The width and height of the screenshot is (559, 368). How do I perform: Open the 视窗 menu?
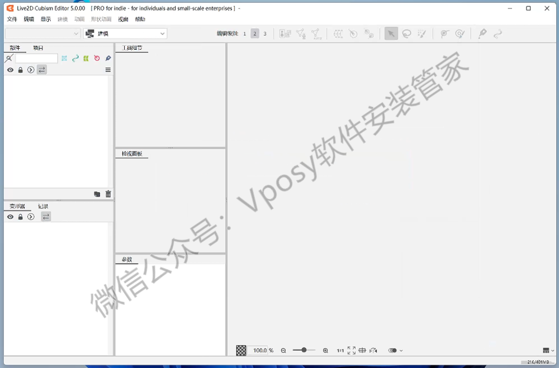[x=123, y=19]
